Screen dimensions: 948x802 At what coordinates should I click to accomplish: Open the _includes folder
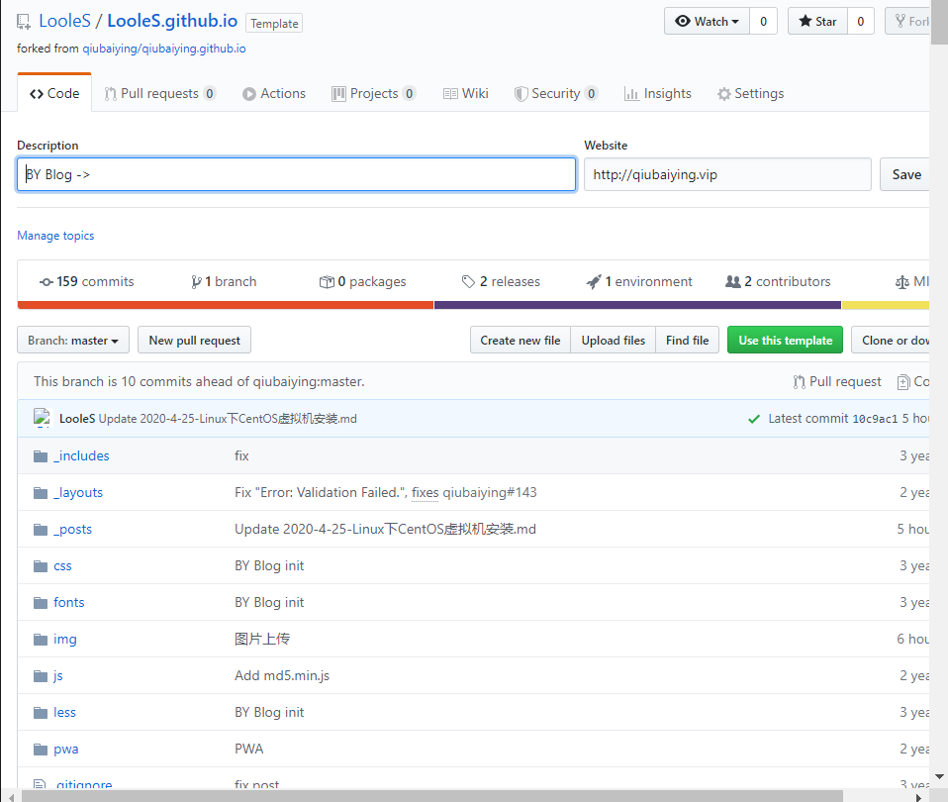pyautogui.click(x=81, y=455)
